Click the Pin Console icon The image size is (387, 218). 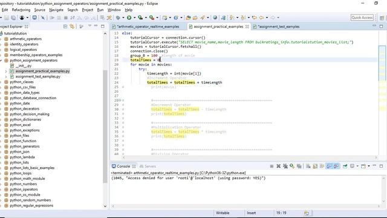345,166
